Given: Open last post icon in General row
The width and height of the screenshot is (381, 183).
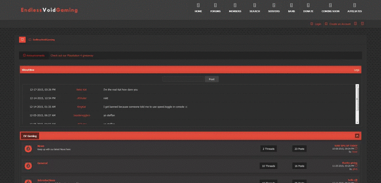Looking at the screenshot, I should click(356, 165).
